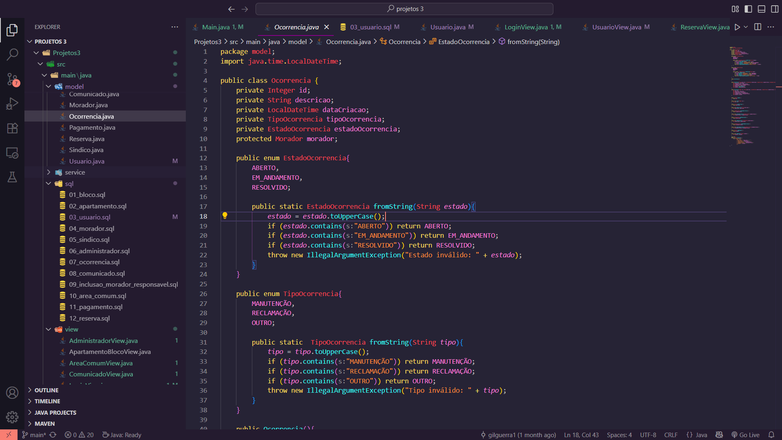Screen dimensions: 782x440
Task: Split the editor to the right
Action: click(x=758, y=27)
